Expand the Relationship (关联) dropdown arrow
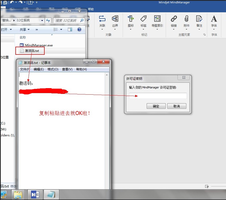Image resolution: width=226 pixels, height=200 pixels. (x=102, y=29)
